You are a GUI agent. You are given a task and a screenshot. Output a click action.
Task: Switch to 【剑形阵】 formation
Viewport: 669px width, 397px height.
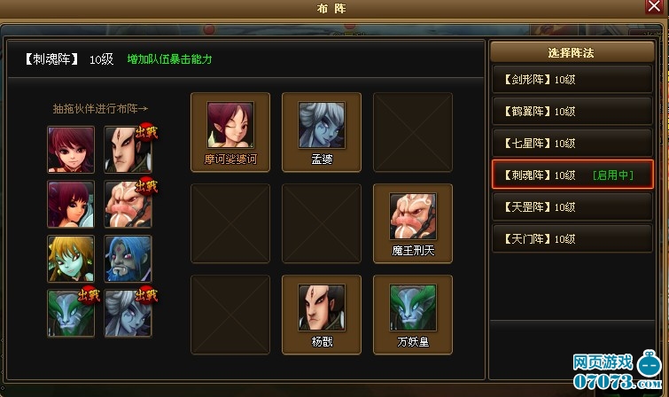pos(572,79)
